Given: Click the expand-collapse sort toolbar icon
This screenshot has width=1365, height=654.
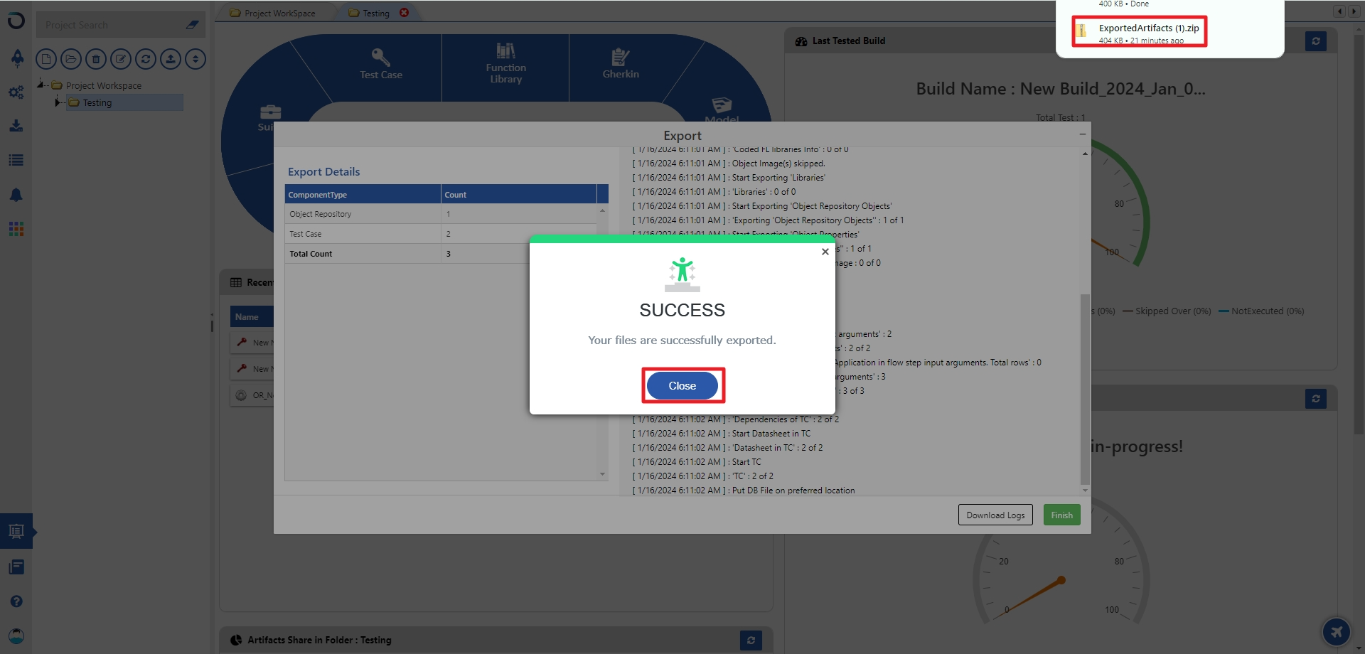Looking at the screenshot, I should click(x=196, y=59).
